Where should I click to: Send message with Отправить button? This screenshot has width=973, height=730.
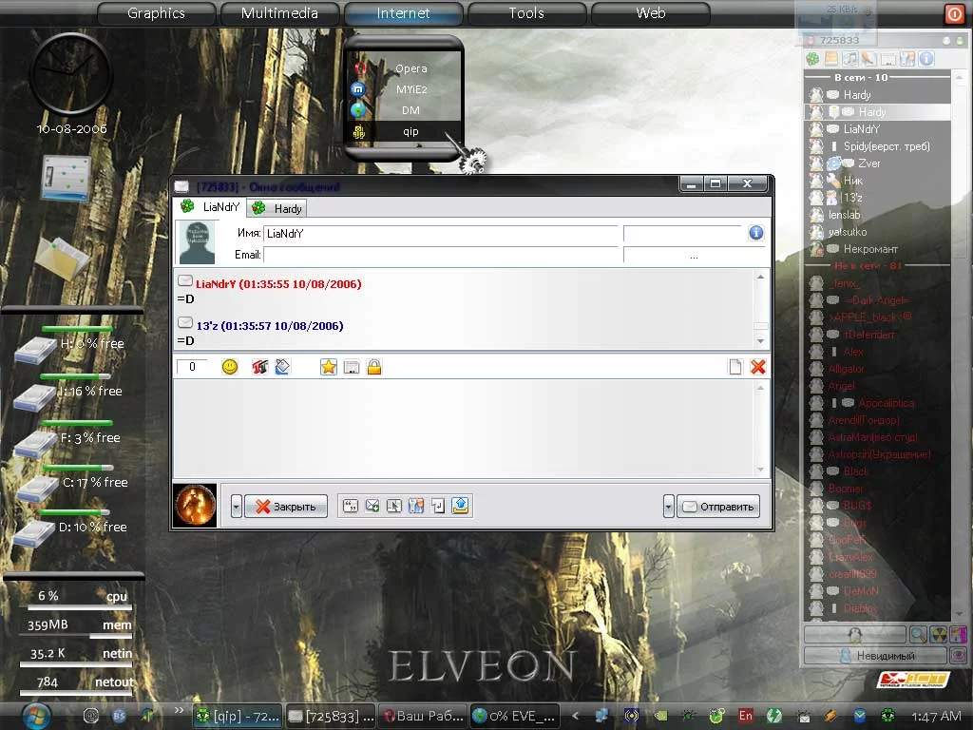pos(718,507)
